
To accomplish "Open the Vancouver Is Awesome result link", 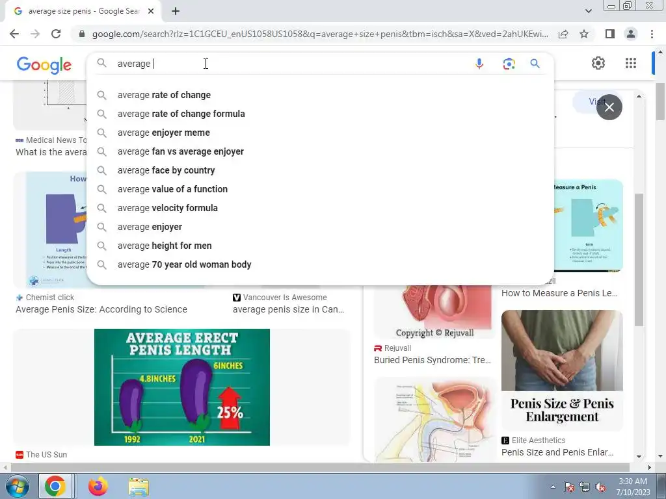I will [x=288, y=309].
